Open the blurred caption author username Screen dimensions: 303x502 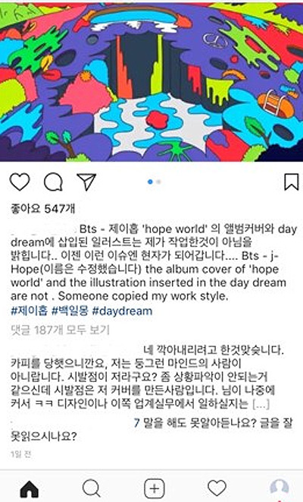click(44, 229)
